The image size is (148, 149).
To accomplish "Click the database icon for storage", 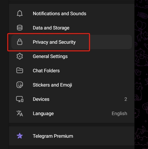I will 20,28.
